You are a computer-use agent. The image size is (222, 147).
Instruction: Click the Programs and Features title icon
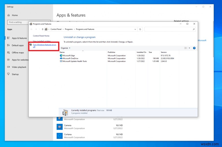click(x=31, y=24)
